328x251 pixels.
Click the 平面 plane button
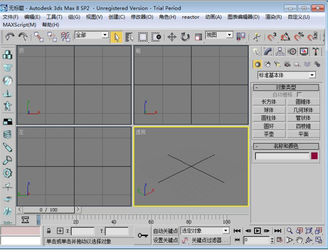(303, 134)
